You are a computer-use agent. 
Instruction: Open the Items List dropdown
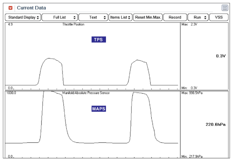[120, 17]
